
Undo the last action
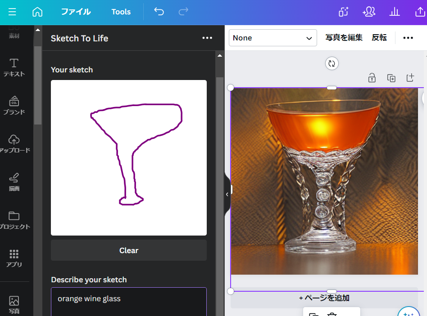pyautogui.click(x=159, y=11)
